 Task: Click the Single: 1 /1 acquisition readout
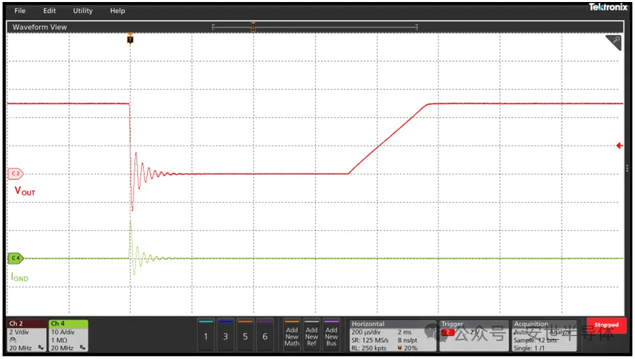tap(529, 348)
